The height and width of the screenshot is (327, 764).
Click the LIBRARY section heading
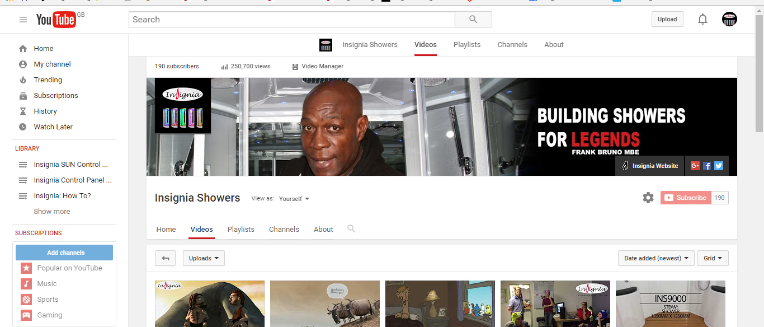click(x=27, y=148)
